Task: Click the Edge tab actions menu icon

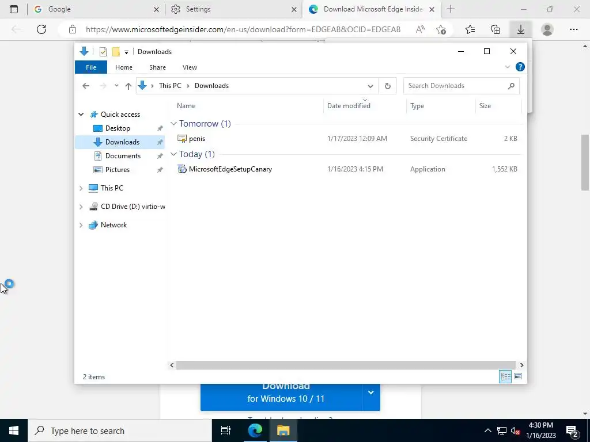Action: [x=14, y=9]
